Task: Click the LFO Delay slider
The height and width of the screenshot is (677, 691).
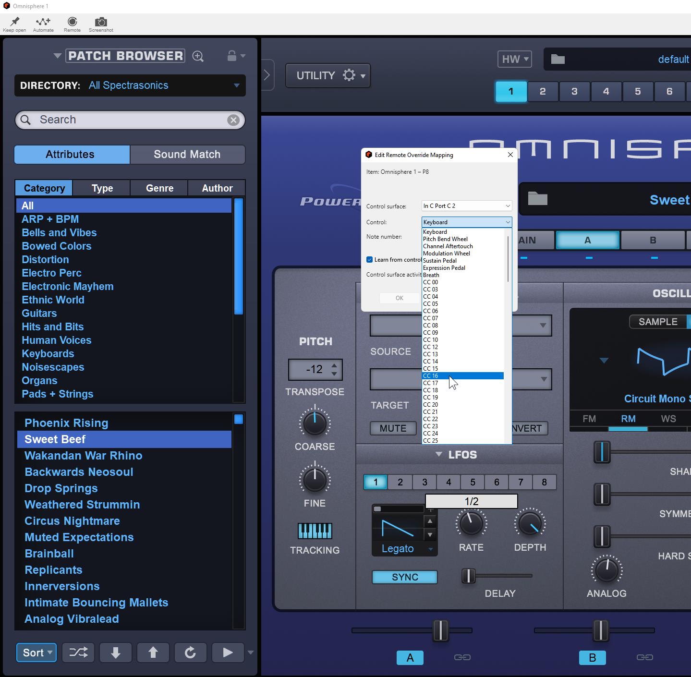Action: coord(497,576)
